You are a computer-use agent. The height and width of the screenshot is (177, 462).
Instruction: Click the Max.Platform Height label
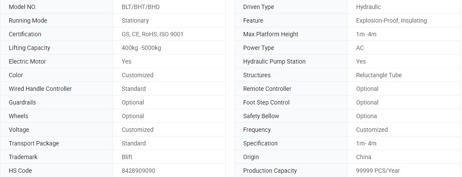(270, 34)
